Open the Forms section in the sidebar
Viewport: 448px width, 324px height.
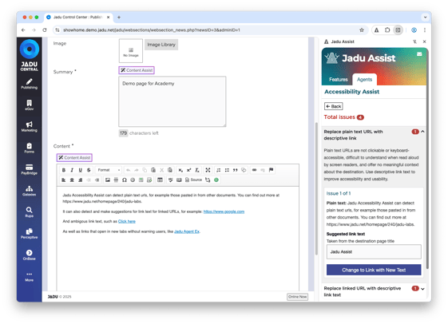click(29, 148)
